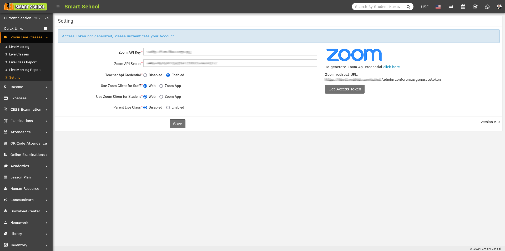505x251 pixels.
Task: Click into the Zoom API Key field
Action: coord(230,52)
